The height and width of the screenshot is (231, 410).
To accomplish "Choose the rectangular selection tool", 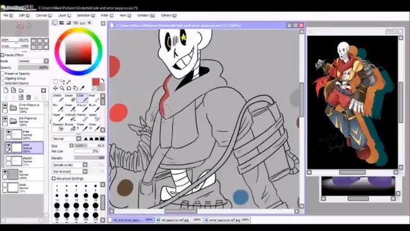I will (56, 81).
